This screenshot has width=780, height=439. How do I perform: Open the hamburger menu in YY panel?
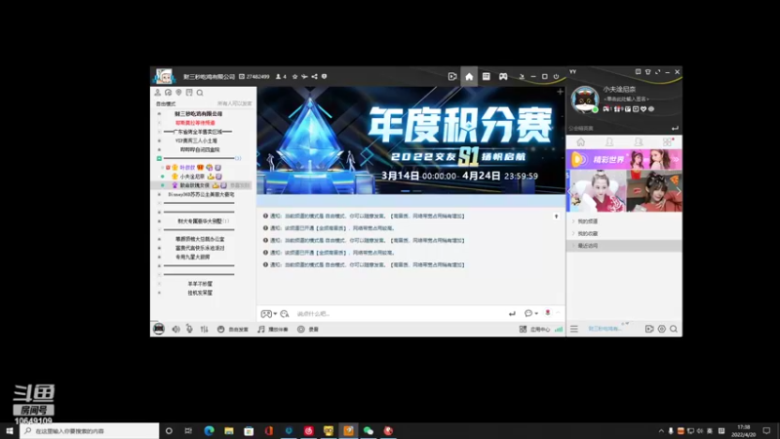pos(574,329)
